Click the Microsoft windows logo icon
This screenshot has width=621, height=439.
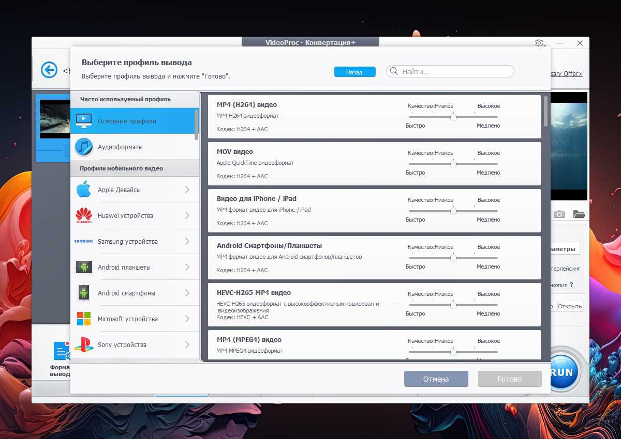point(84,319)
